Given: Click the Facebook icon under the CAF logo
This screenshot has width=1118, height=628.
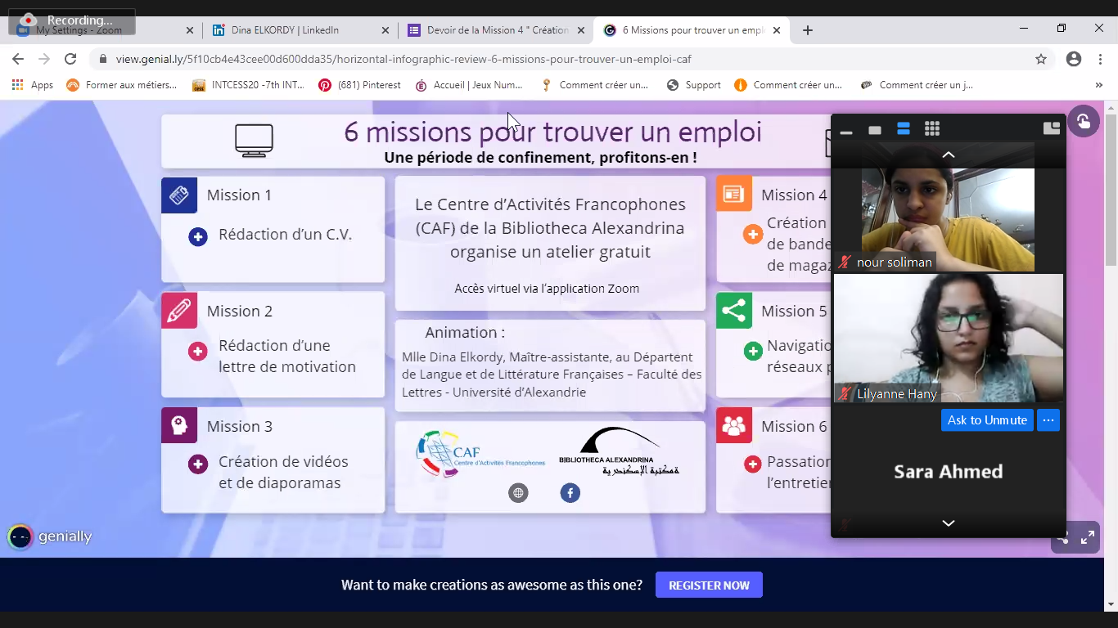Looking at the screenshot, I should 570,493.
